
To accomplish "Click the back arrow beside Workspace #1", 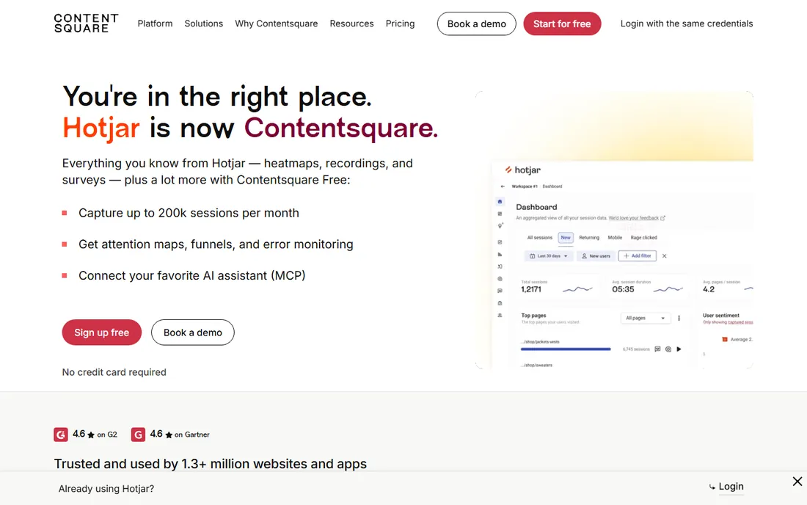I will [503, 186].
